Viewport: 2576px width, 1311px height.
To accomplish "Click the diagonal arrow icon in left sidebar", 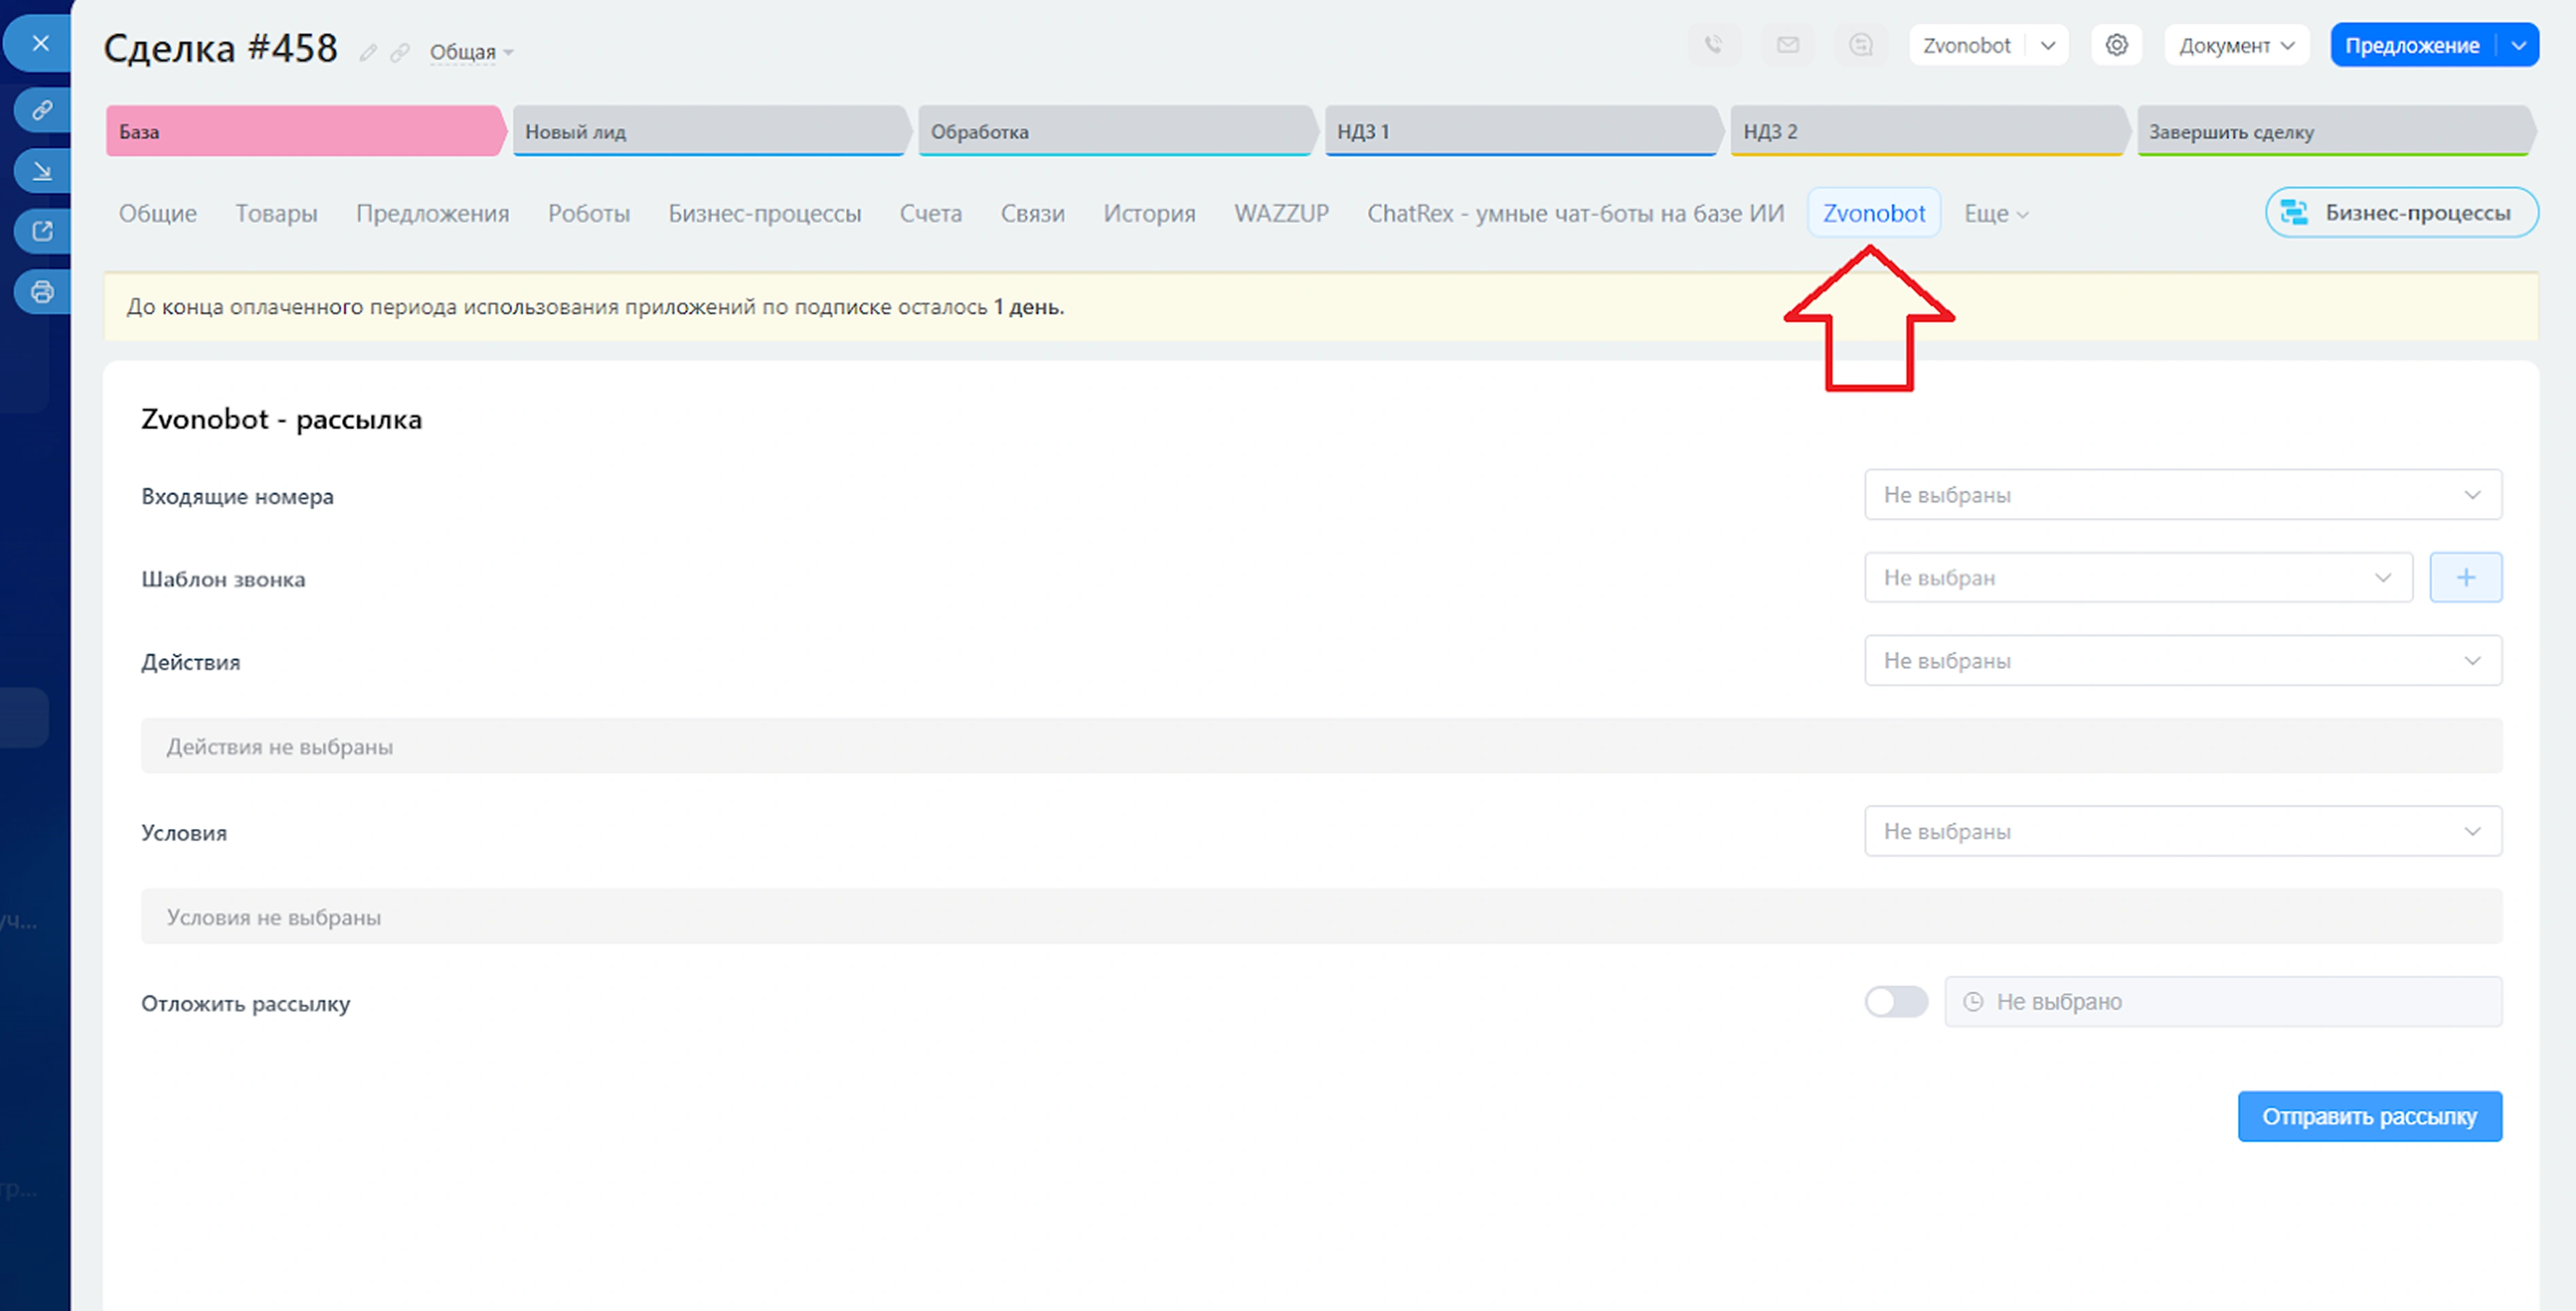I will pos(42,171).
